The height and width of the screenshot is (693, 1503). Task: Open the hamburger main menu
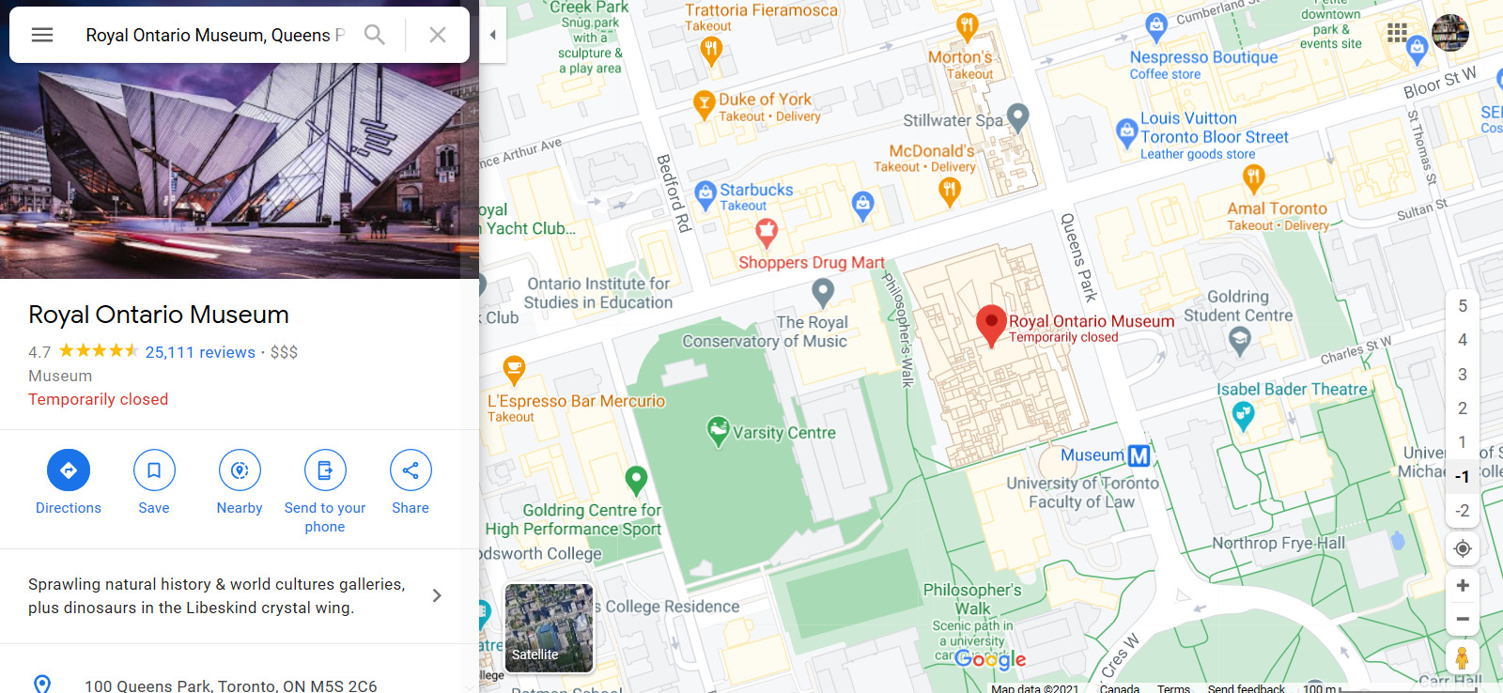(42, 35)
